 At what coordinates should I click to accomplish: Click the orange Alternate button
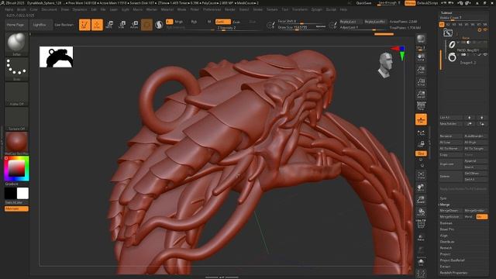click(x=16, y=208)
